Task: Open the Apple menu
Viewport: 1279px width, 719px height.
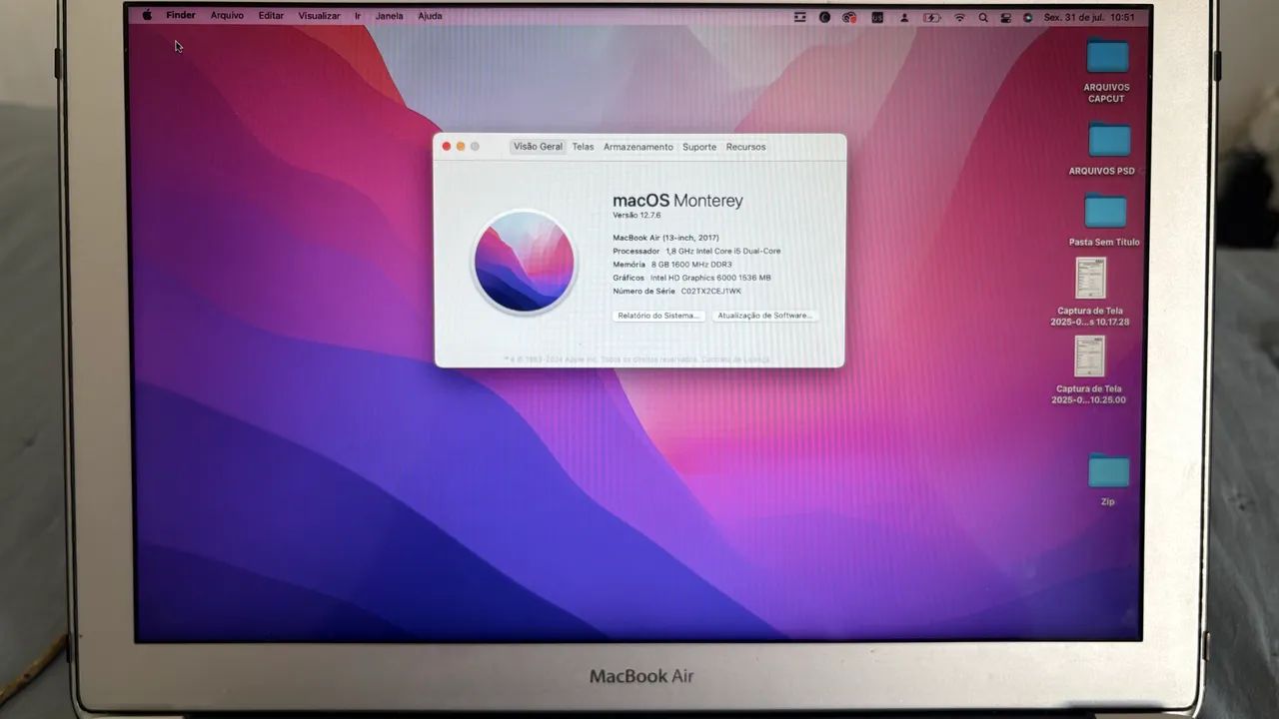Action: click(147, 16)
